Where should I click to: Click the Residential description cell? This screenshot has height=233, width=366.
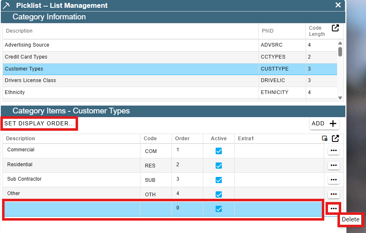click(71, 165)
